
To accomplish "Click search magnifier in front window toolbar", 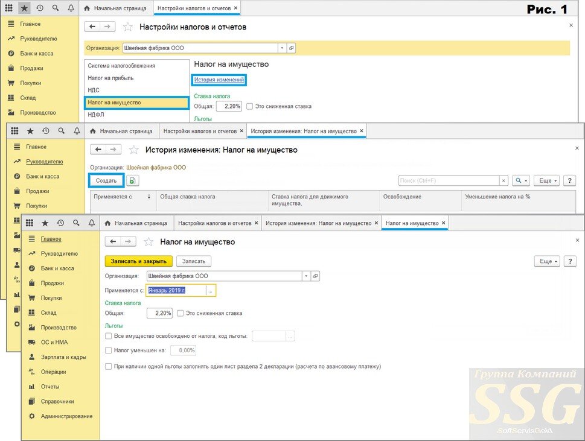I will coord(76,223).
